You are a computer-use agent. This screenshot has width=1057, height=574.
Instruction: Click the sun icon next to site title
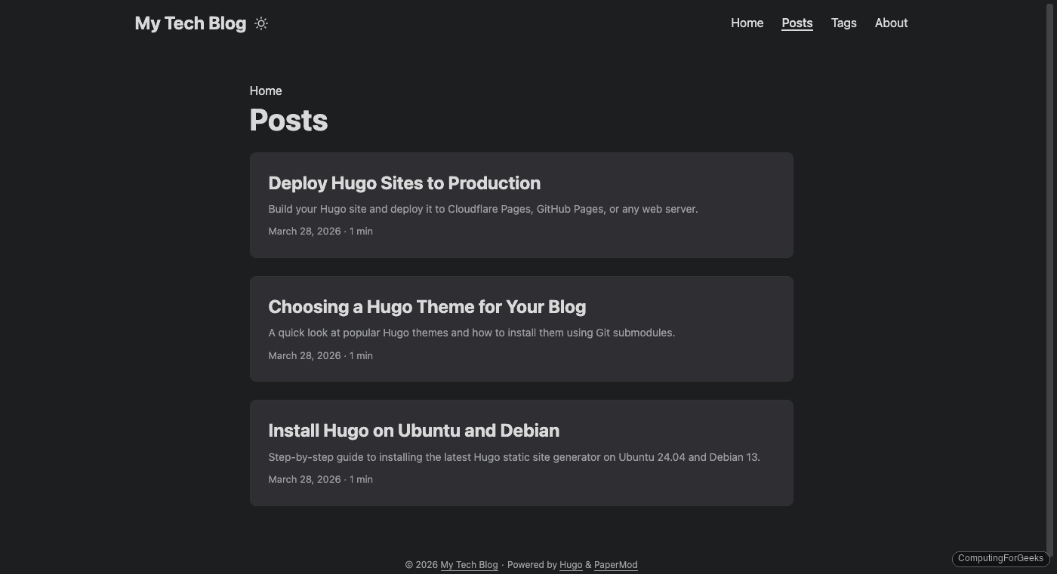pos(261,23)
